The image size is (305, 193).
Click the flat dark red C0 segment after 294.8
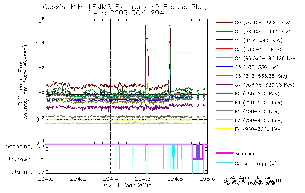(182, 53)
